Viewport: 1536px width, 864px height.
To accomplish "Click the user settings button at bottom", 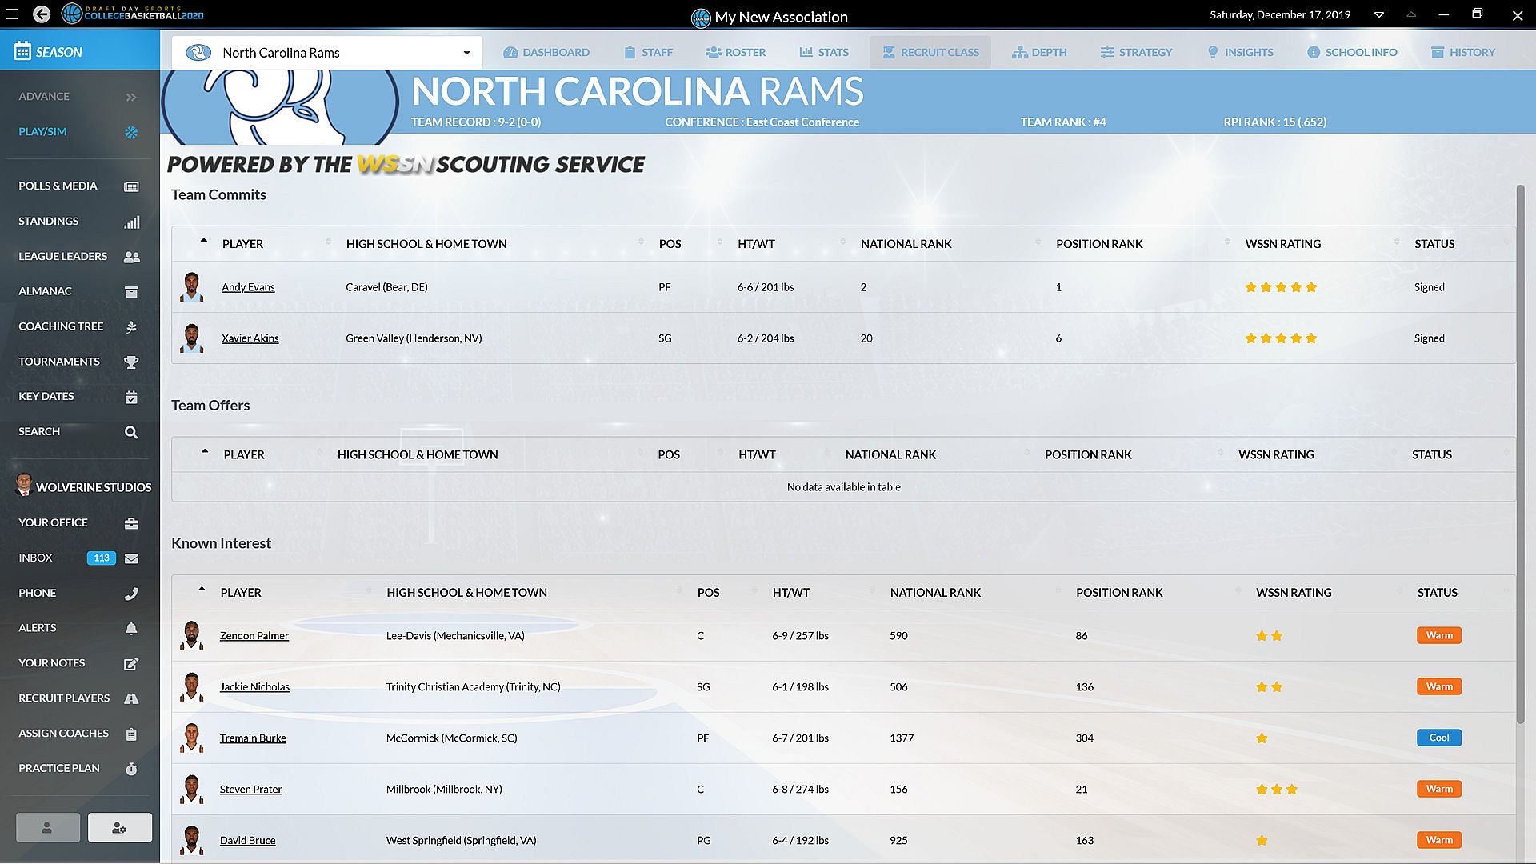I will [x=120, y=828].
